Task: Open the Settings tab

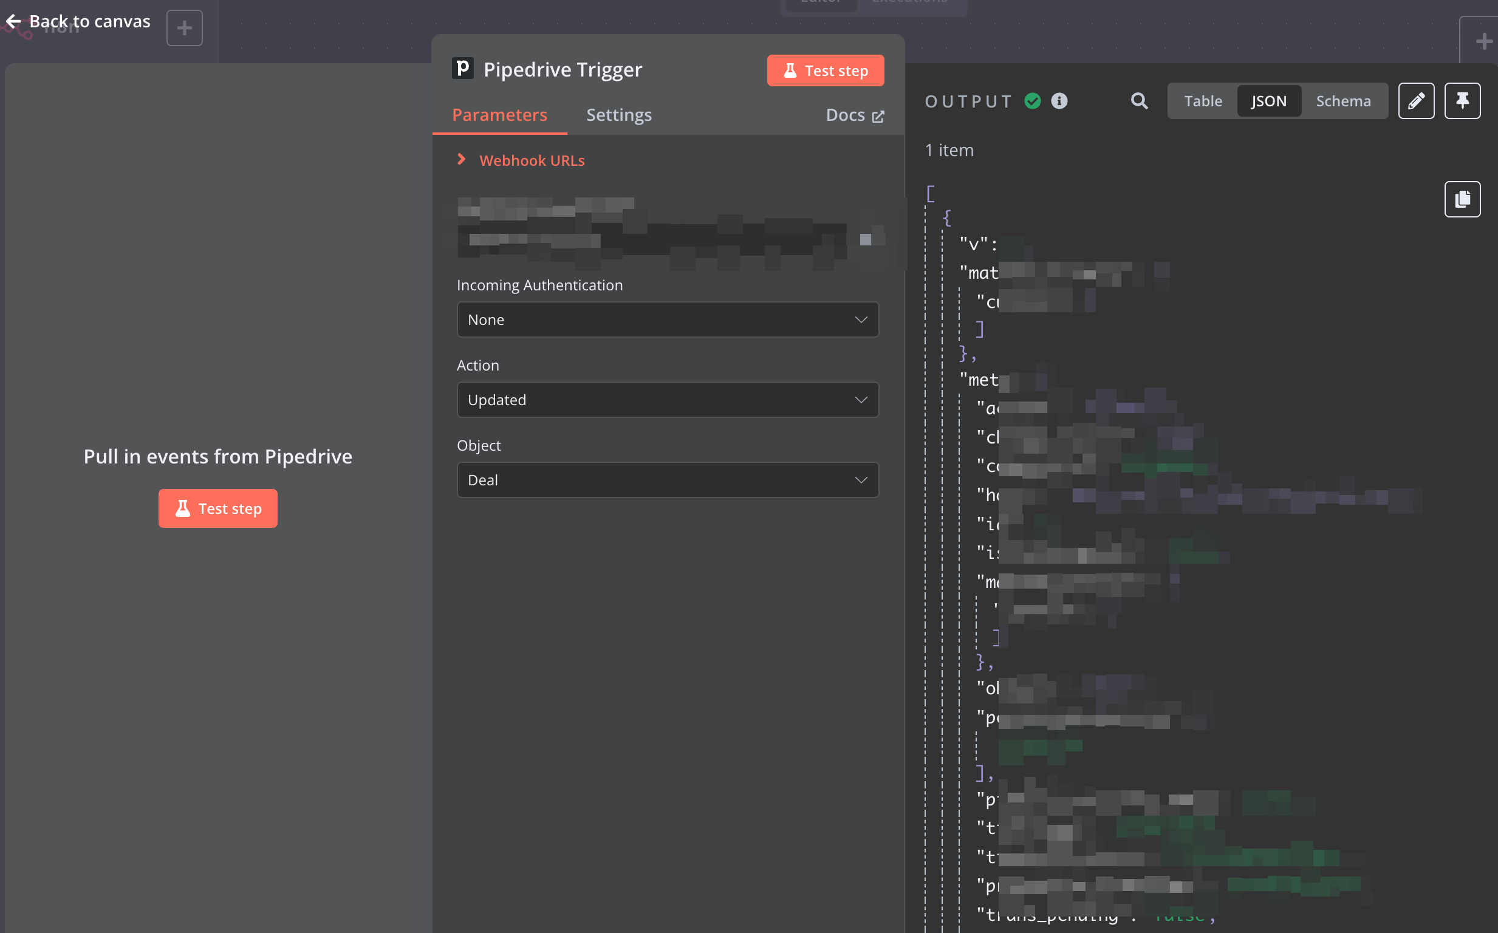Action: [x=619, y=115]
